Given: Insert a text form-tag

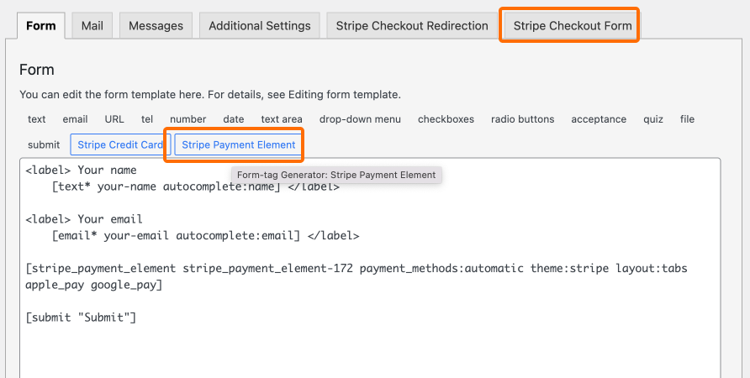Looking at the screenshot, I should 37,119.
